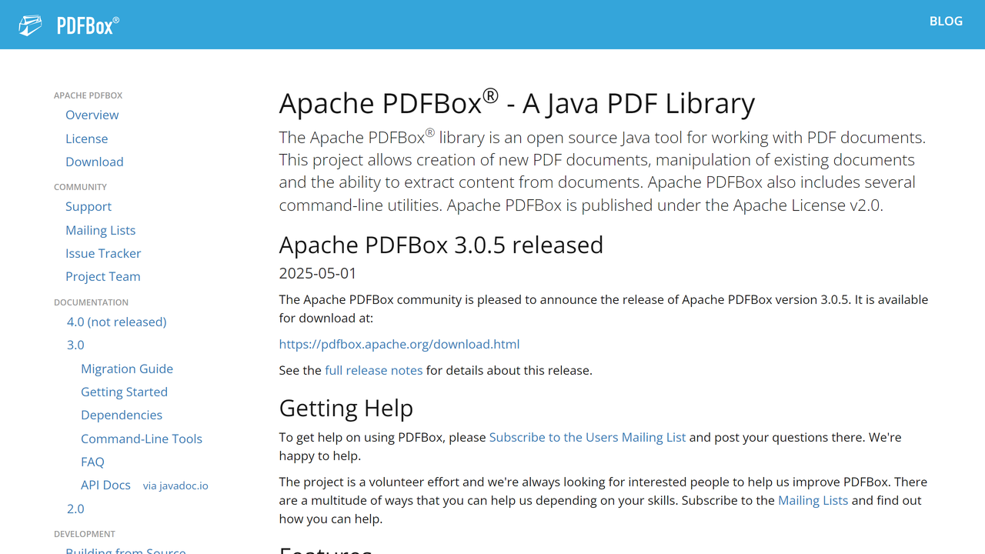Open the Mailing Lists link in paragraph

(x=813, y=500)
